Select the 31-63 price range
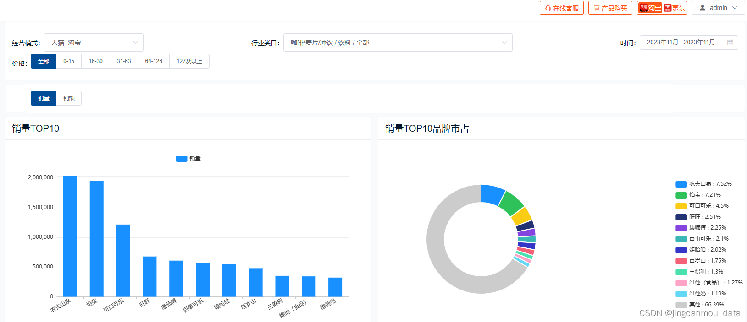Image resolution: width=747 pixels, height=322 pixels. coord(124,61)
